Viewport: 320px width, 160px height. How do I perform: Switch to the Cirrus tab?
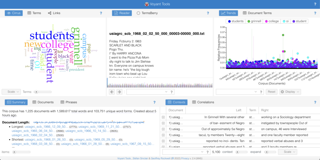click(x=14, y=13)
